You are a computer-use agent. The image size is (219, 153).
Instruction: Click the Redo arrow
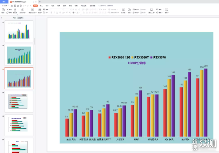point(27,6)
